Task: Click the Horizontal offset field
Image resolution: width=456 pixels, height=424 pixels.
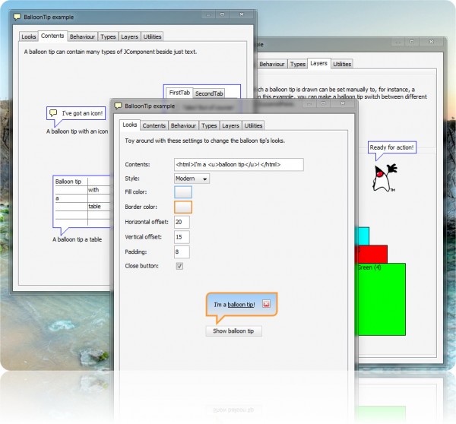Action: pos(182,222)
